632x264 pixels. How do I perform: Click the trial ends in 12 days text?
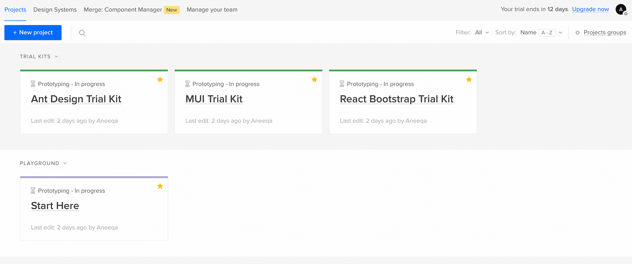[535, 9]
